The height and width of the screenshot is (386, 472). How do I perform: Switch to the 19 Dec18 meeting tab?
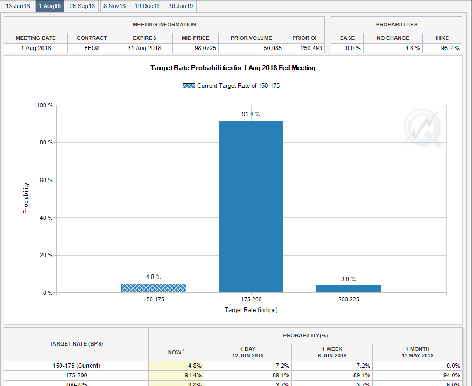147,6
